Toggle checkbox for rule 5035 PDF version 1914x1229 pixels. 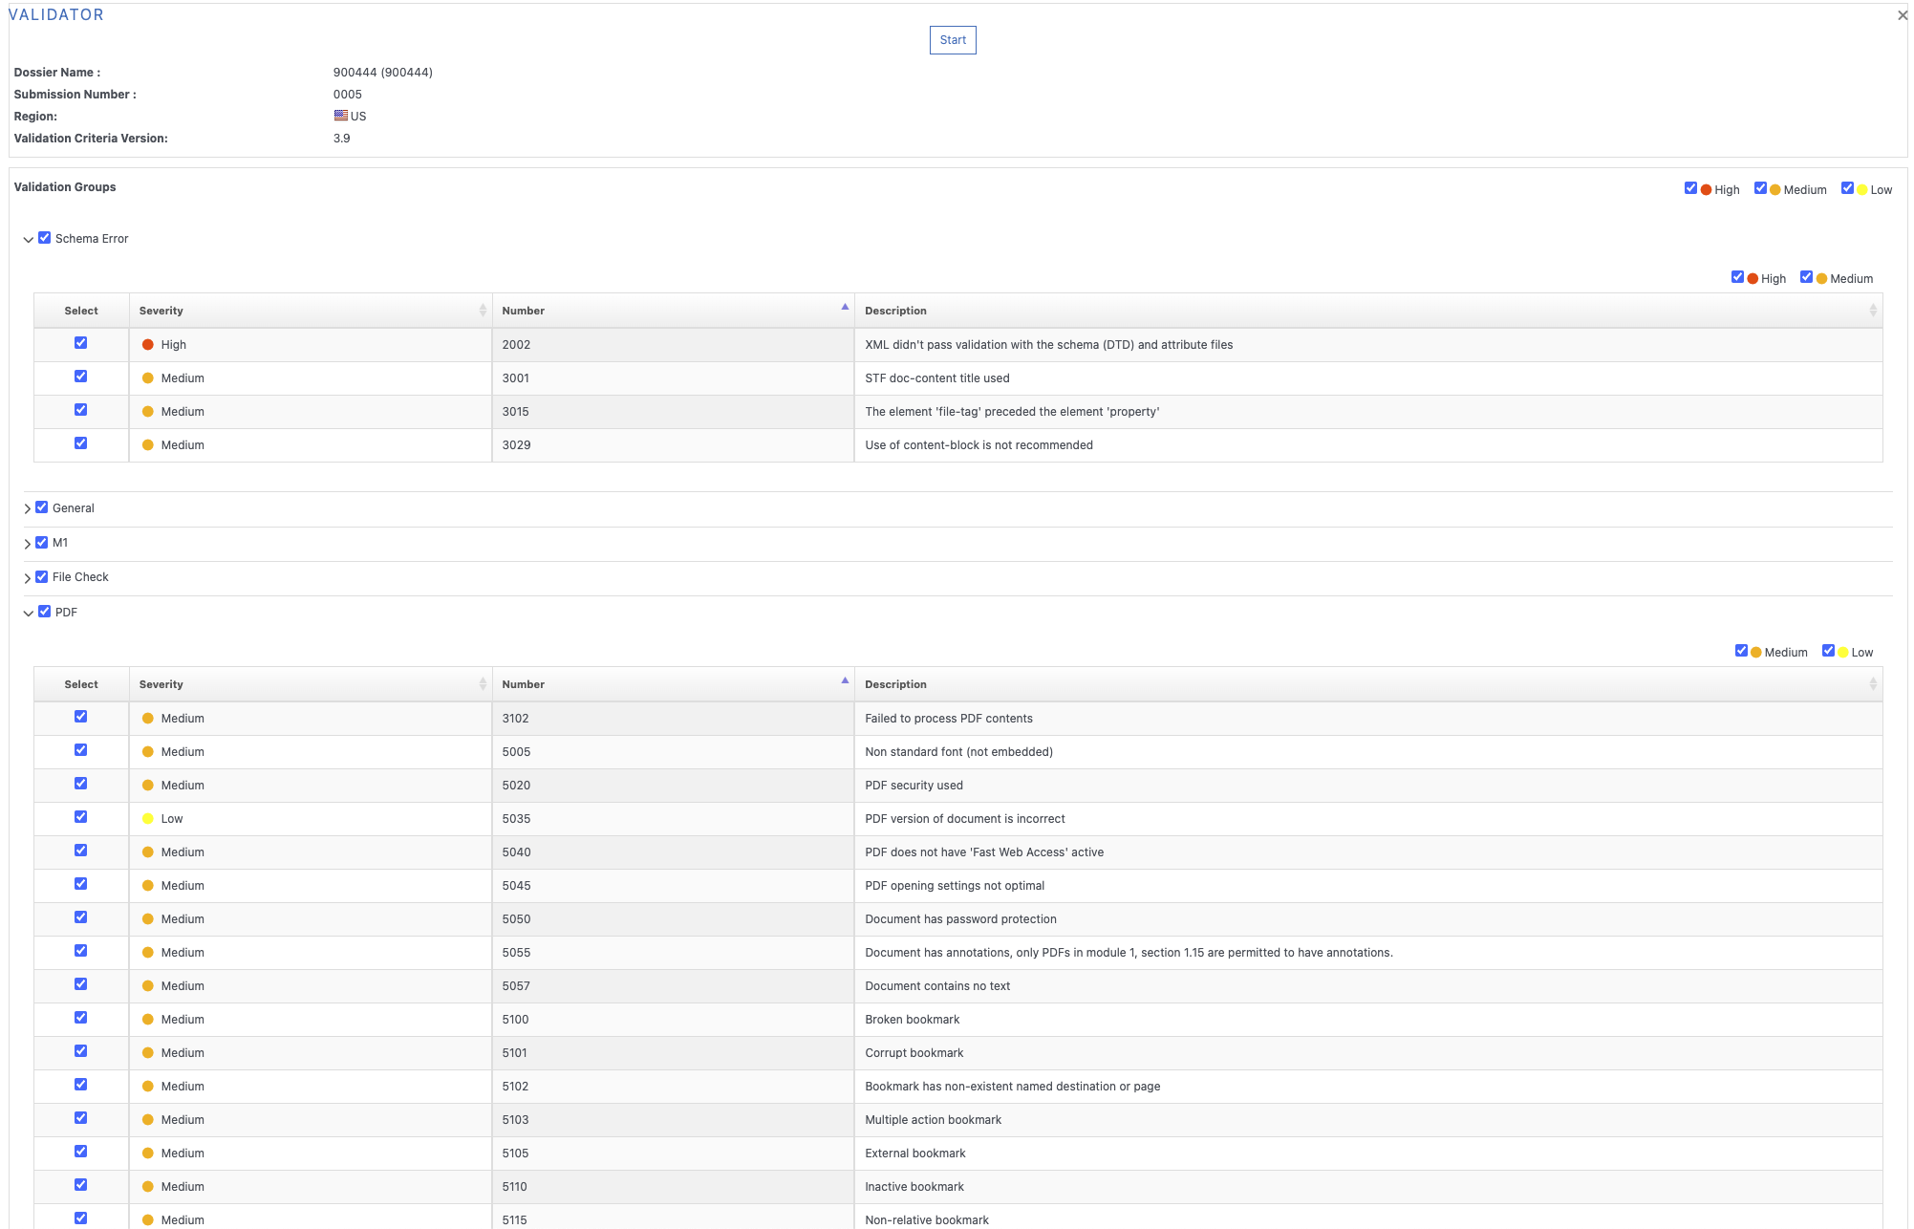(81, 817)
